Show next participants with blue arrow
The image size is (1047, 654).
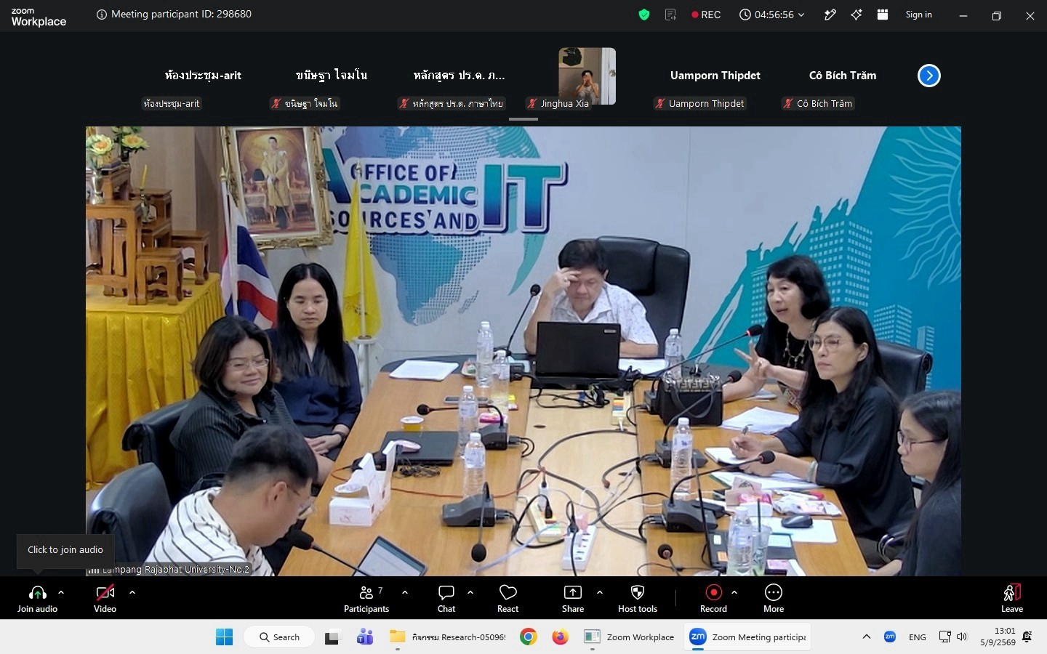pos(929,76)
